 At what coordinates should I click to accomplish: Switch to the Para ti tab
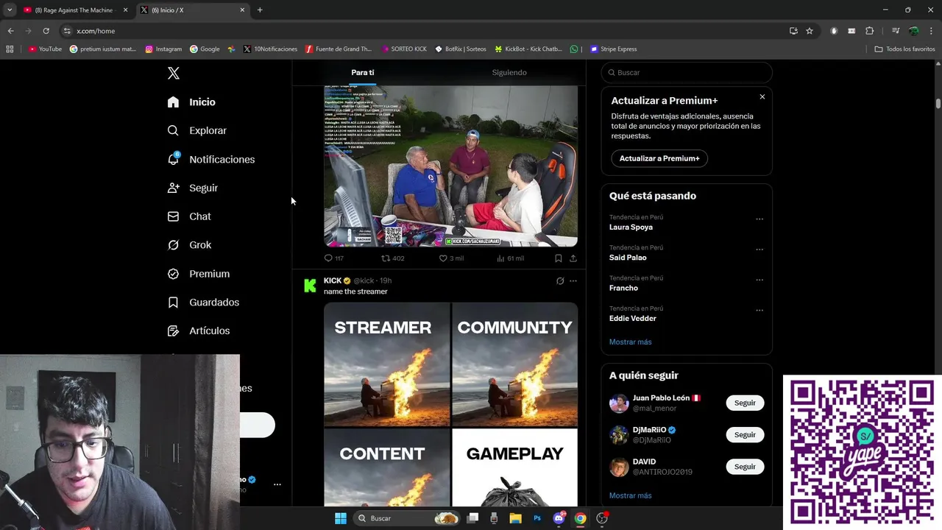pos(363,72)
